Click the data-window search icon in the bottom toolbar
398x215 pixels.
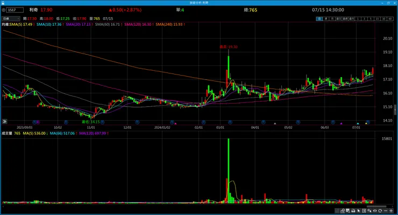pos(348,211)
